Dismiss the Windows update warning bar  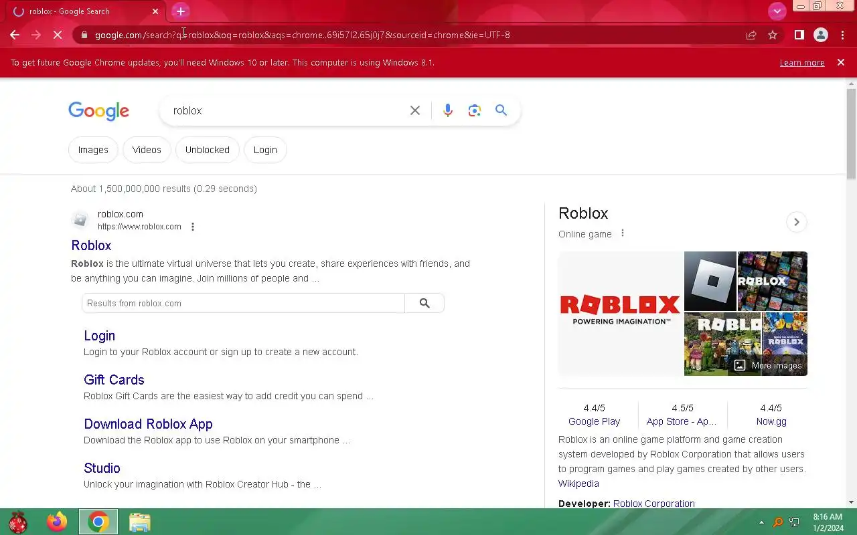coord(841,62)
